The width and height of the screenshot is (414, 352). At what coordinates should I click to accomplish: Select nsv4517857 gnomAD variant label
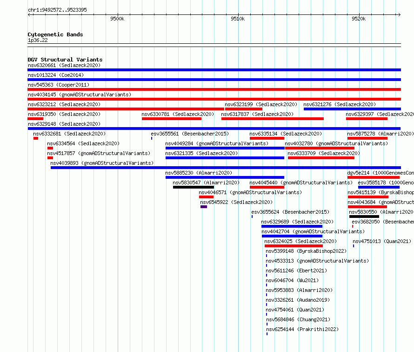click(x=99, y=153)
